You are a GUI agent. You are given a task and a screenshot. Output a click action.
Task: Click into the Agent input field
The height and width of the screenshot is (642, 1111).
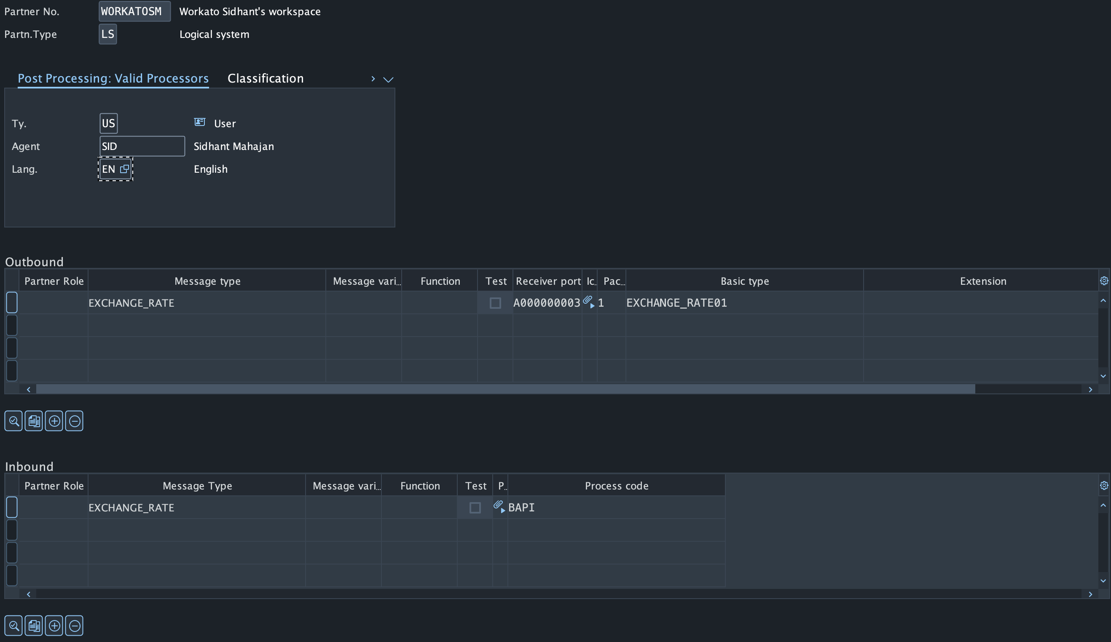click(x=142, y=146)
